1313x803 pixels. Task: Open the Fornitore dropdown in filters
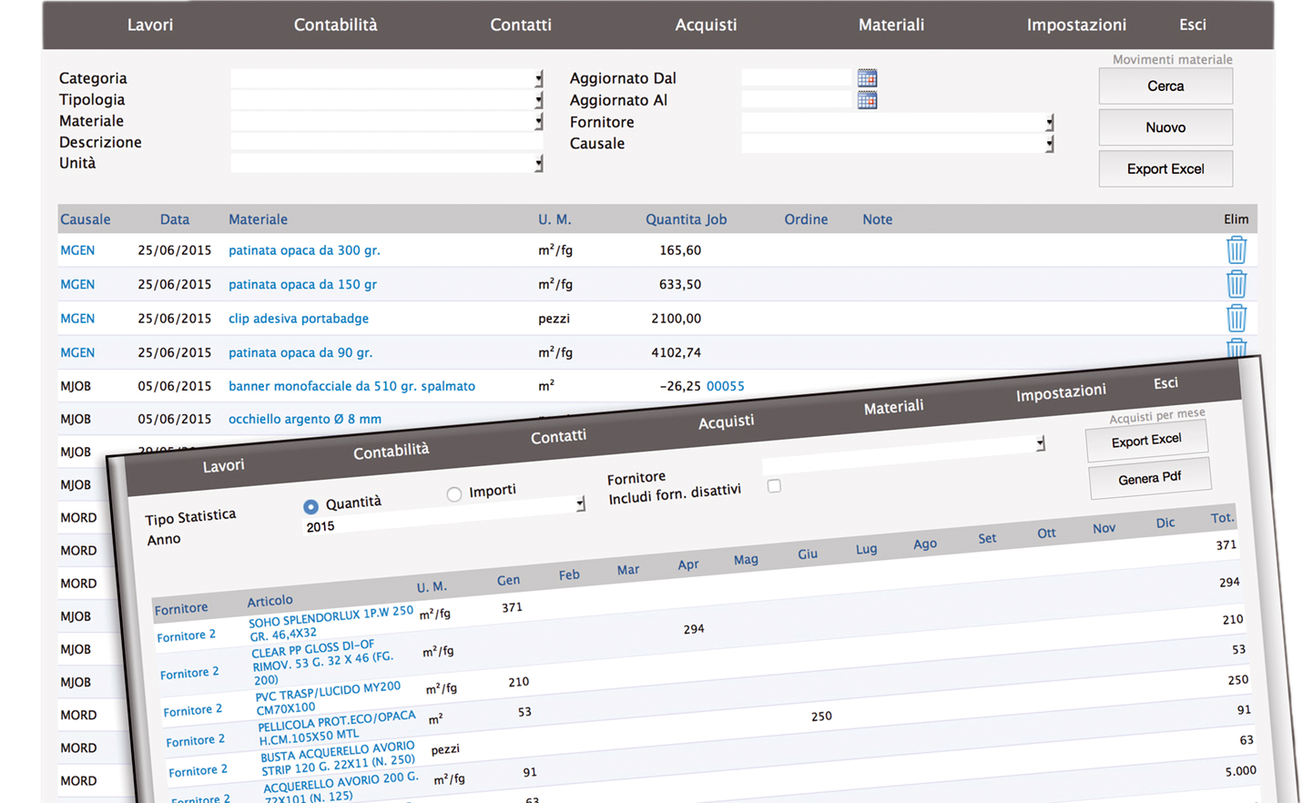1049,123
